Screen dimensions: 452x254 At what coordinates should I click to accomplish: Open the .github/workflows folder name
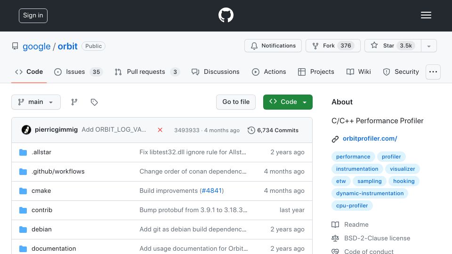pyautogui.click(x=58, y=171)
